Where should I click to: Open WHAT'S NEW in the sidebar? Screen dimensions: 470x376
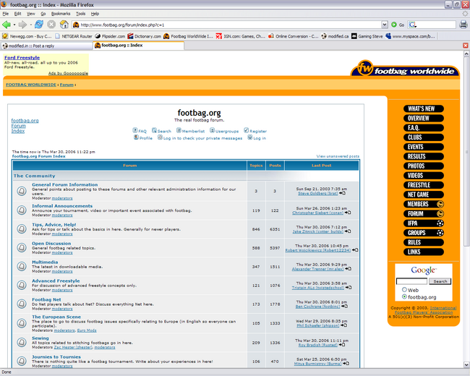pos(424,109)
